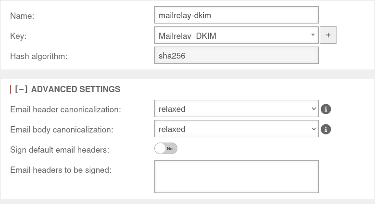Click the Hash algorithm field showing sha256
This screenshot has height=204, width=375.
(x=236, y=55)
